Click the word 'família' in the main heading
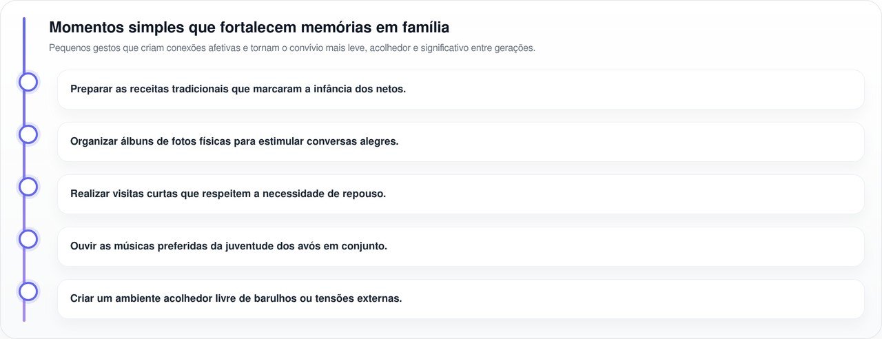This screenshot has height=339, width=882. coord(426,28)
